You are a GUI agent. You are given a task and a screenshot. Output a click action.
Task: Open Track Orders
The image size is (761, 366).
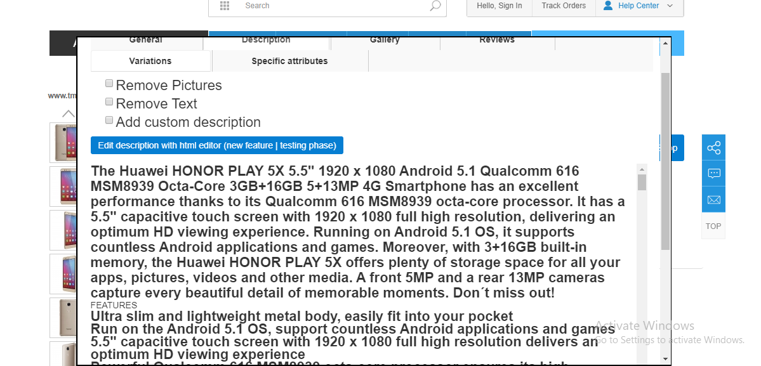564,6
